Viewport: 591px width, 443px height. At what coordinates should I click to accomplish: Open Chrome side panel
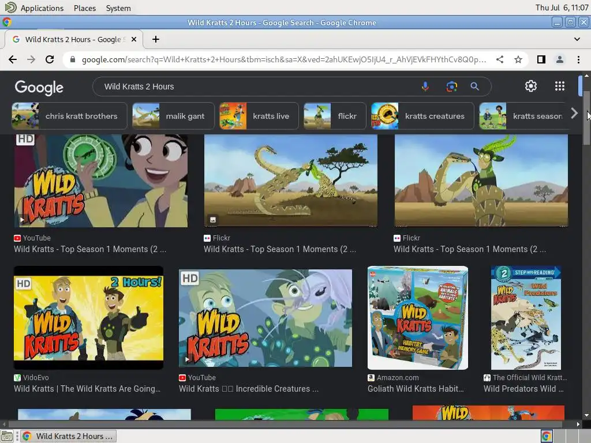(541, 59)
